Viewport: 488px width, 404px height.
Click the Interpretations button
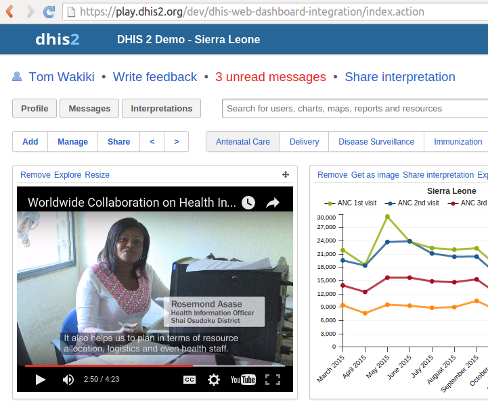pos(161,108)
